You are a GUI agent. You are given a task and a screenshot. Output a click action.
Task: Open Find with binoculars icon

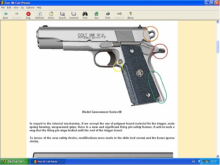click(x=85, y=15)
